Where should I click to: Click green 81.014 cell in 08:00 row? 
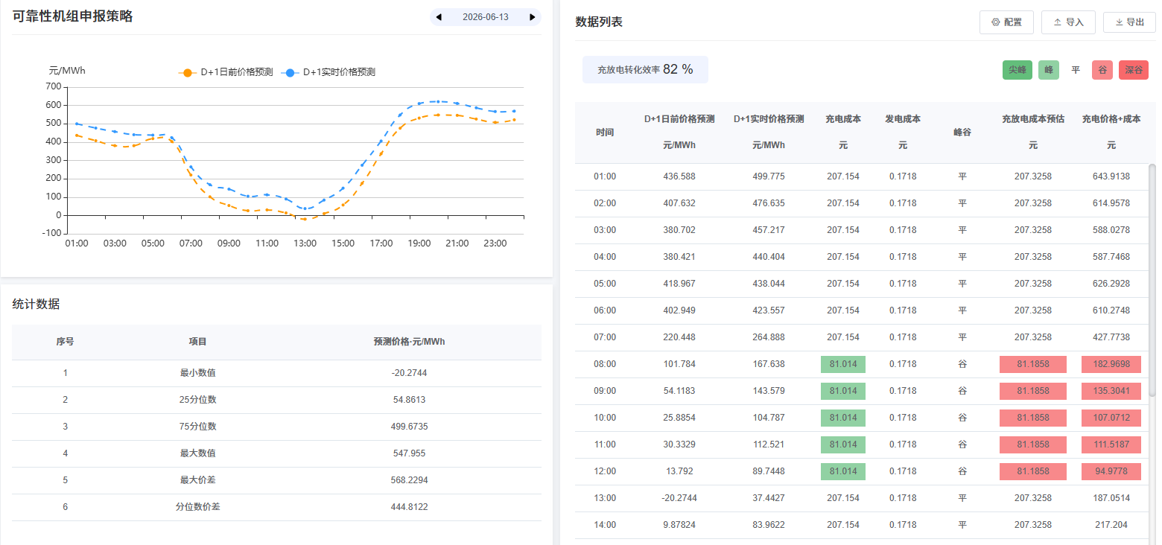[843, 364]
